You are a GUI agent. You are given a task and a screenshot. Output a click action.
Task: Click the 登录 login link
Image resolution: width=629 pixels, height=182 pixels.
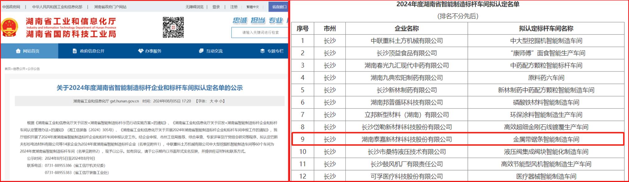pos(216,7)
